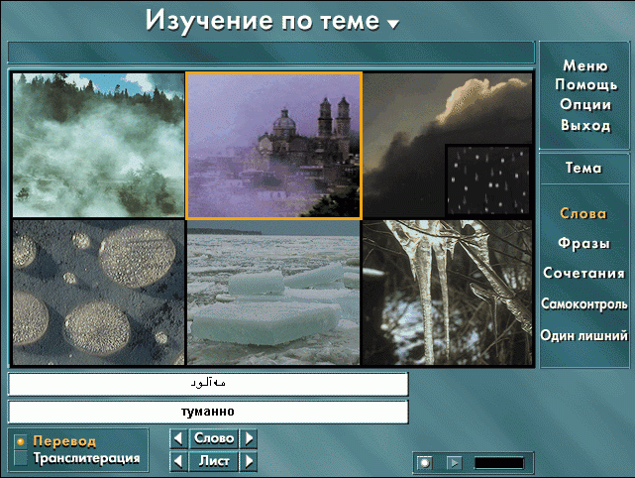The height and width of the screenshot is (478, 635).
Task: Open Один лишний exercise
Action: click(x=583, y=335)
